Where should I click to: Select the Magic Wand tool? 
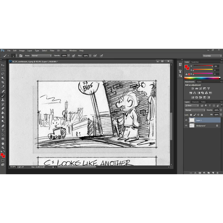pos(3,78)
